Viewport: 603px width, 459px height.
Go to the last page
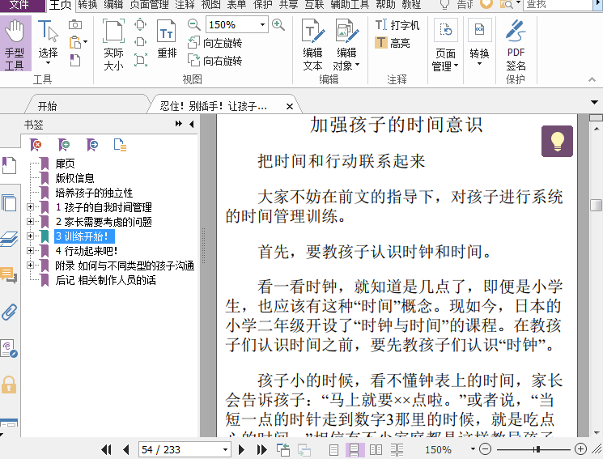point(261,449)
